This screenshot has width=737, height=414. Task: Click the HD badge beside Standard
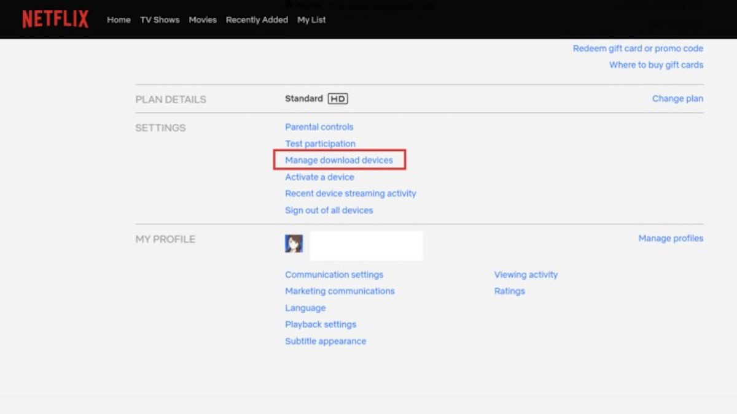(338, 99)
